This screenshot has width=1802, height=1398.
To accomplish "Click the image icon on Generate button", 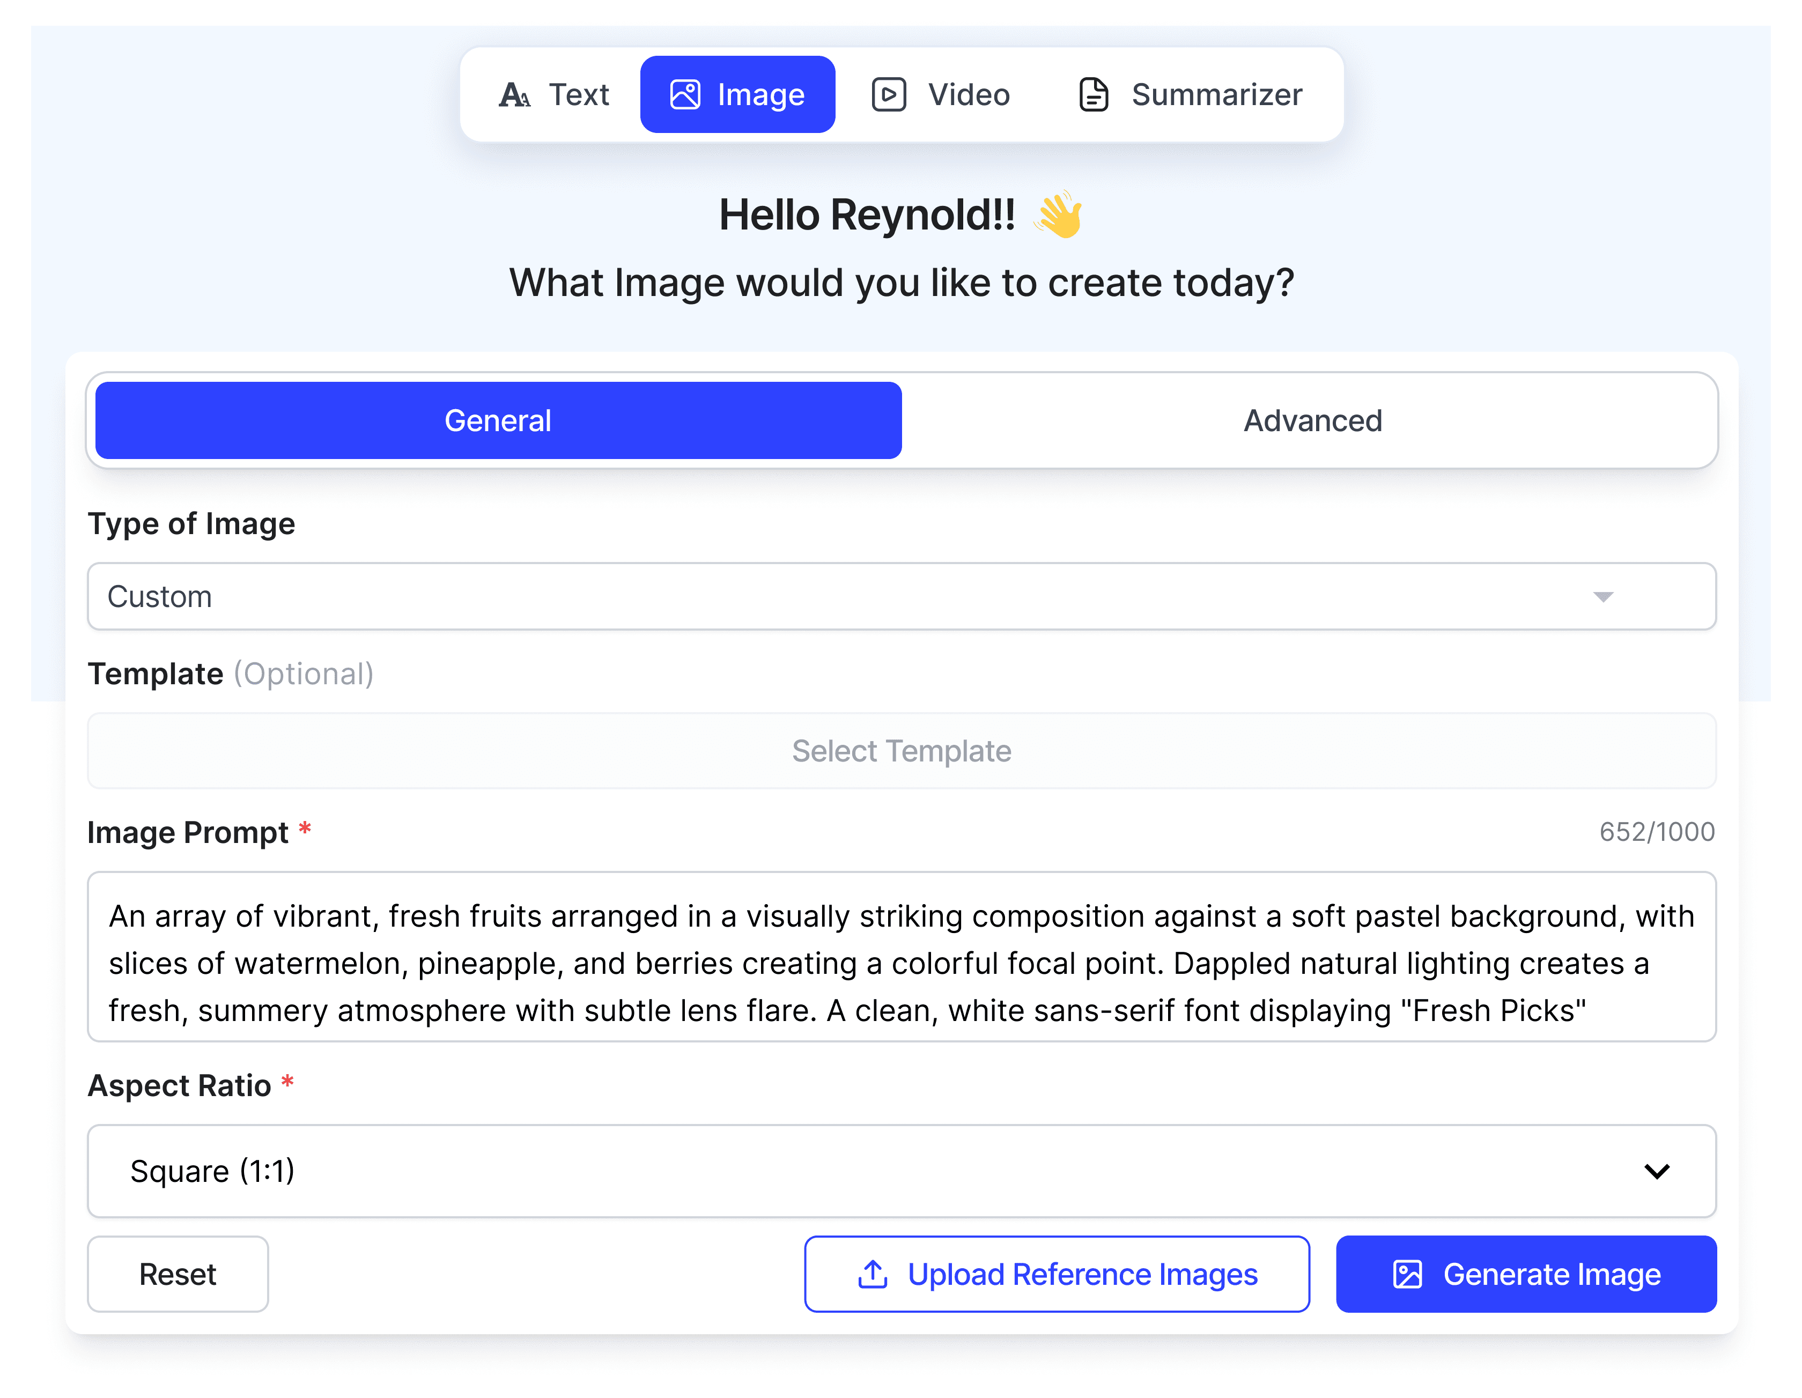I will coord(1407,1274).
